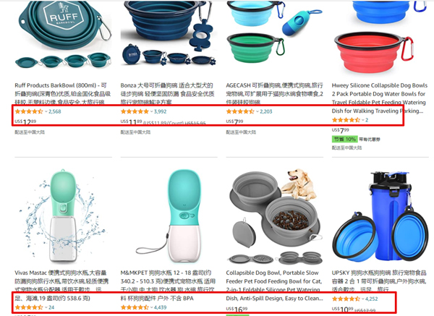
Task: Open the M&MKPET teal water bottle image
Action: [x=169, y=216]
